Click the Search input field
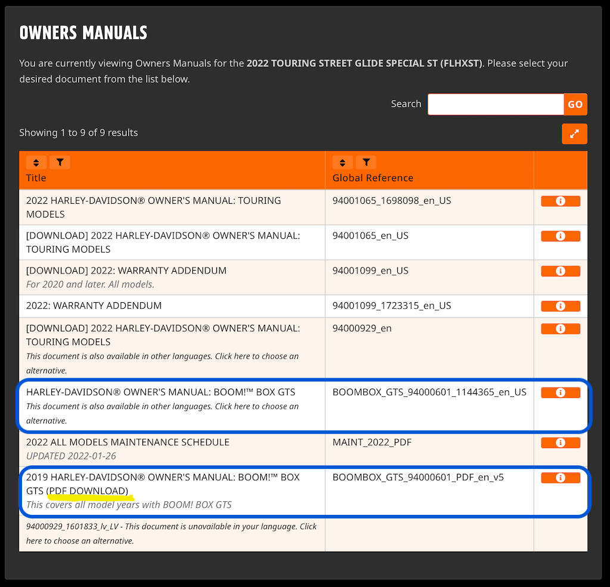This screenshot has height=587, width=610. [495, 104]
